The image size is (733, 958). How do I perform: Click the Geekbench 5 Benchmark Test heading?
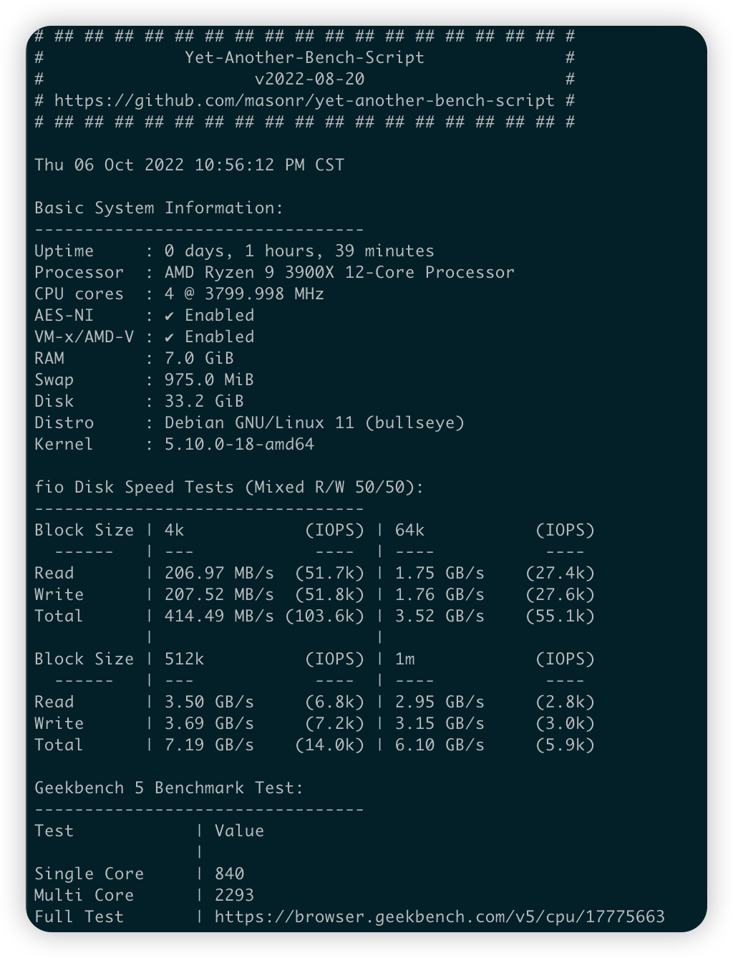point(169,788)
